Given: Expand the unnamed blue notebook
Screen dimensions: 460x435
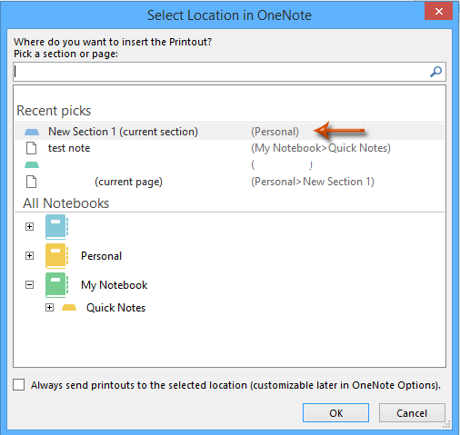Looking at the screenshot, I should tap(29, 227).
